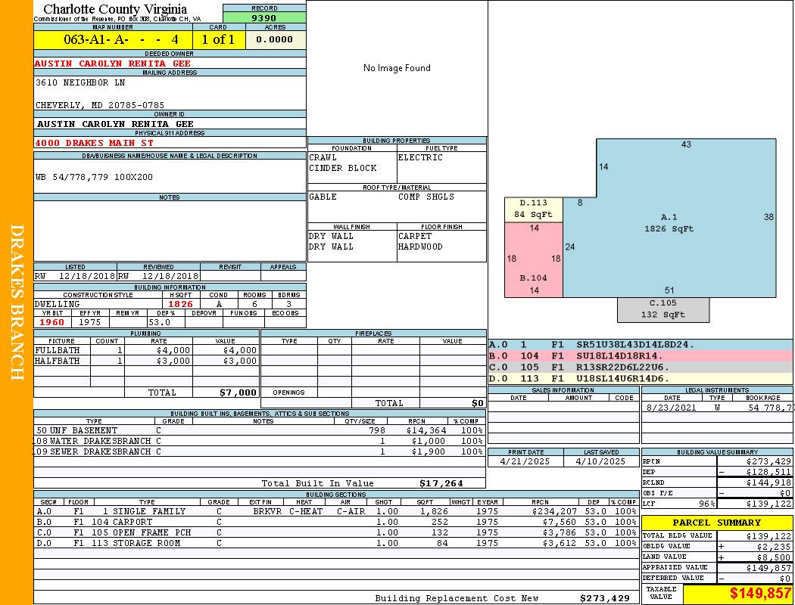The height and width of the screenshot is (605, 795).
Task: Click APPRAISED VALUE $149,857
Action: click(768, 568)
